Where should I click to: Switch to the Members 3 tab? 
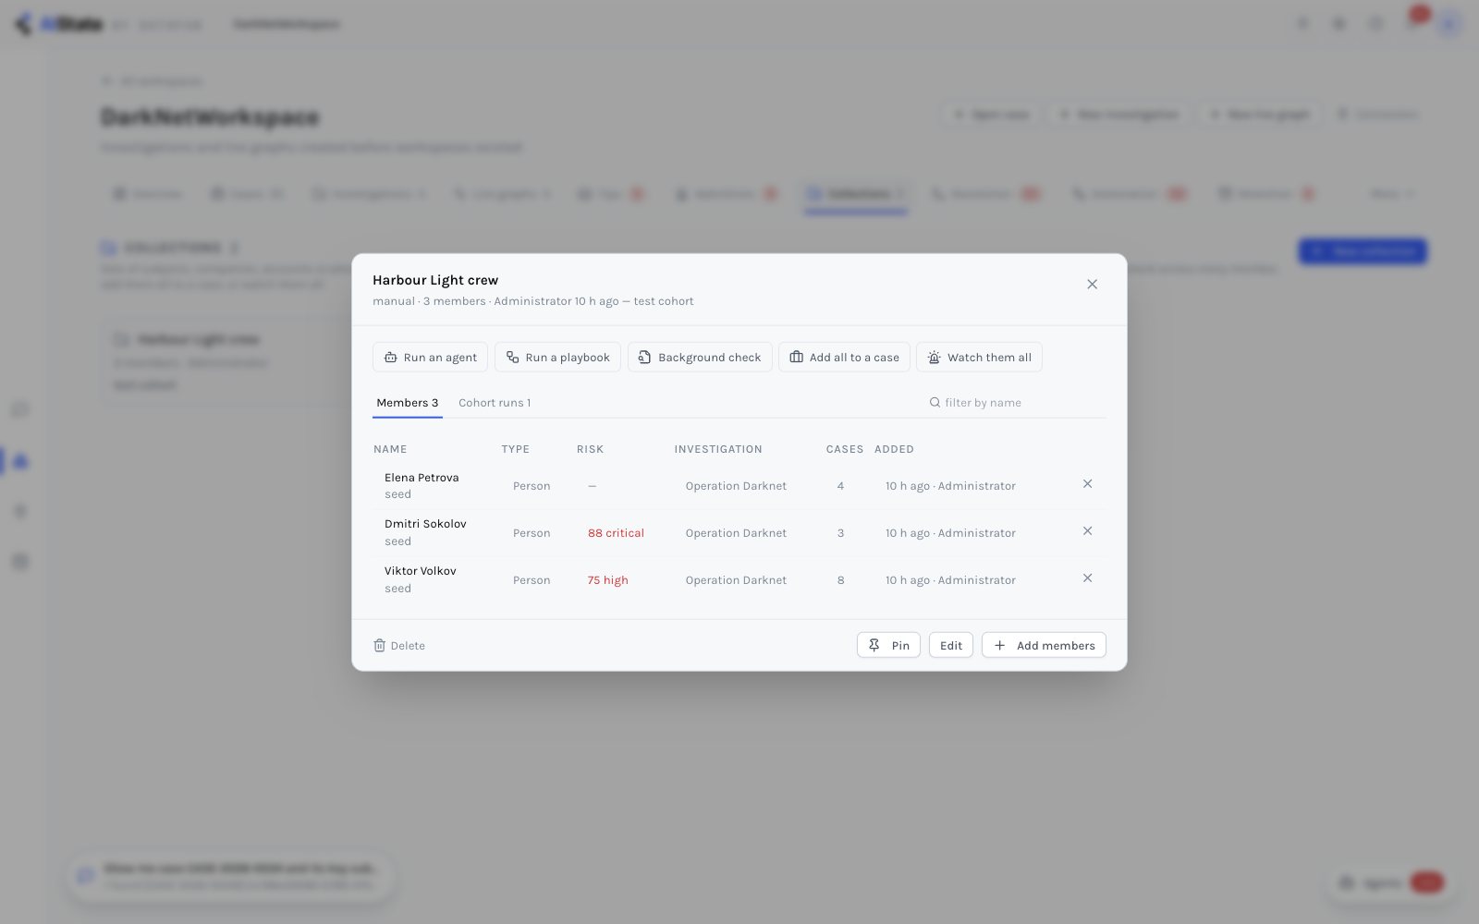point(407,403)
